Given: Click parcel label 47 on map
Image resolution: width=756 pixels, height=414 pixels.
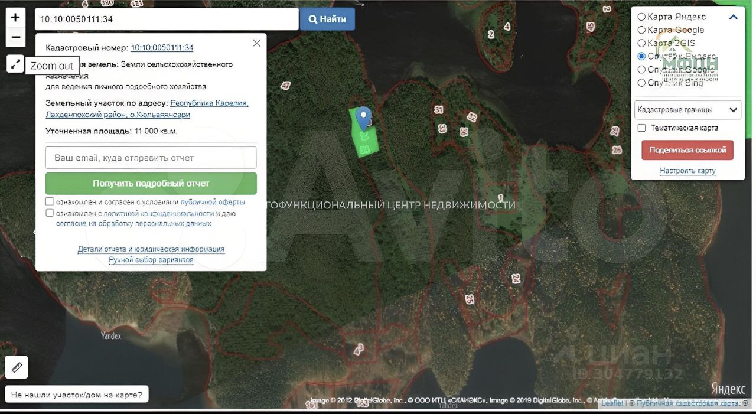Looking at the screenshot, I should coord(286,86).
